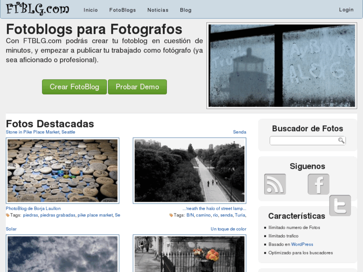
Task: Go to Inicio menu item
Action: click(x=90, y=10)
